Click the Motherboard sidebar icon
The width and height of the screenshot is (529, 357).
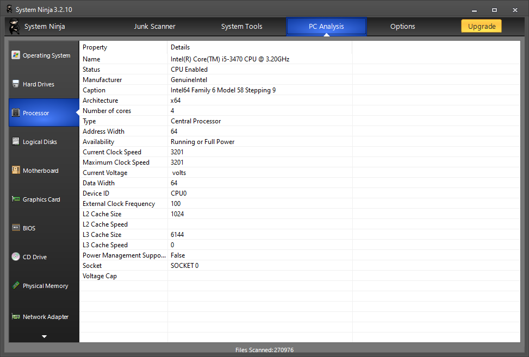coord(16,170)
